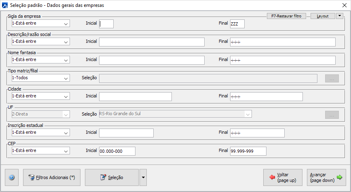The image size is (351, 192).
Task: Go back with Voltar red arrow button
Action: [x=283, y=177]
